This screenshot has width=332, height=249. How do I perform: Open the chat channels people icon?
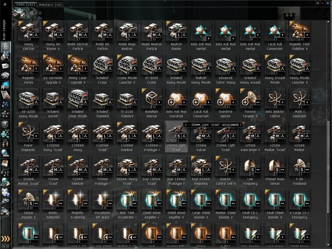[x=5, y=144]
